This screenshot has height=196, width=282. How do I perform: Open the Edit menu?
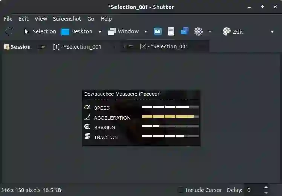click(x=23, y=19)
